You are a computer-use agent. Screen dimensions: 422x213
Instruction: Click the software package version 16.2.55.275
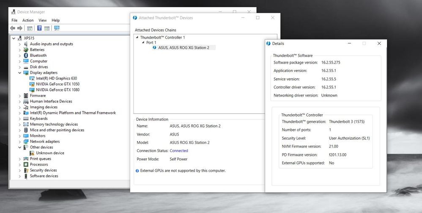tap(331, 63)
